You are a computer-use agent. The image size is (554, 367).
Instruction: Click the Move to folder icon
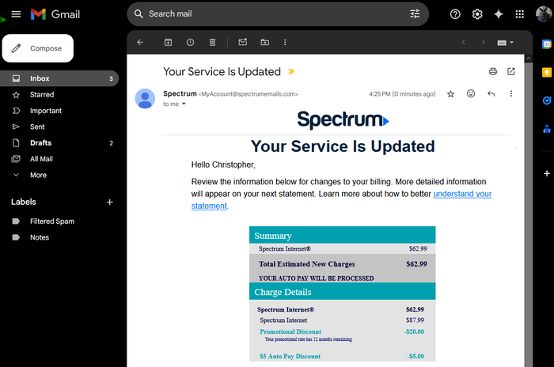tap(264, 43)
